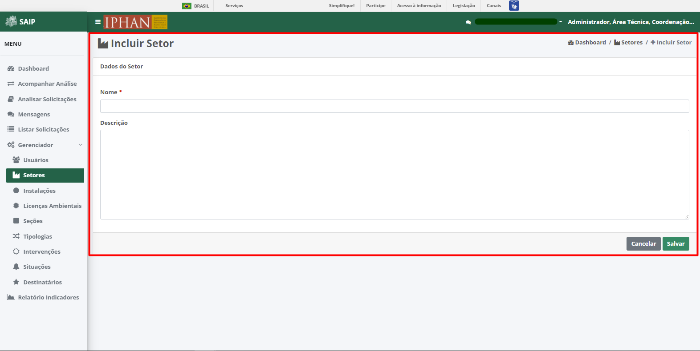This screenshot has height=351, width=700.
Task: Open Simplifique! in the top bar
Action: click(x=342, y=6)
